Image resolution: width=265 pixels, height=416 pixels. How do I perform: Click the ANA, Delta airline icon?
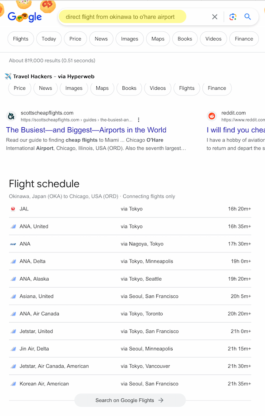[13, 261]
